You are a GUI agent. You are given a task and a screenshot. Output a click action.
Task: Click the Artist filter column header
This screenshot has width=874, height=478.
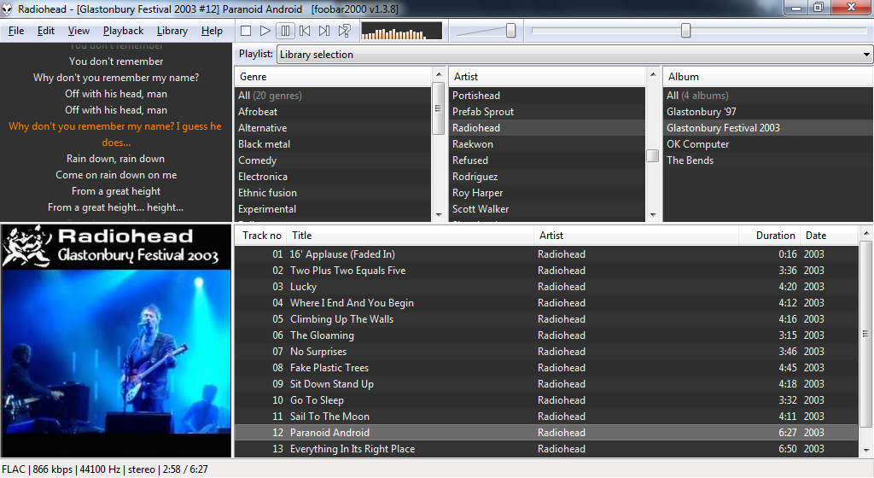547,77
